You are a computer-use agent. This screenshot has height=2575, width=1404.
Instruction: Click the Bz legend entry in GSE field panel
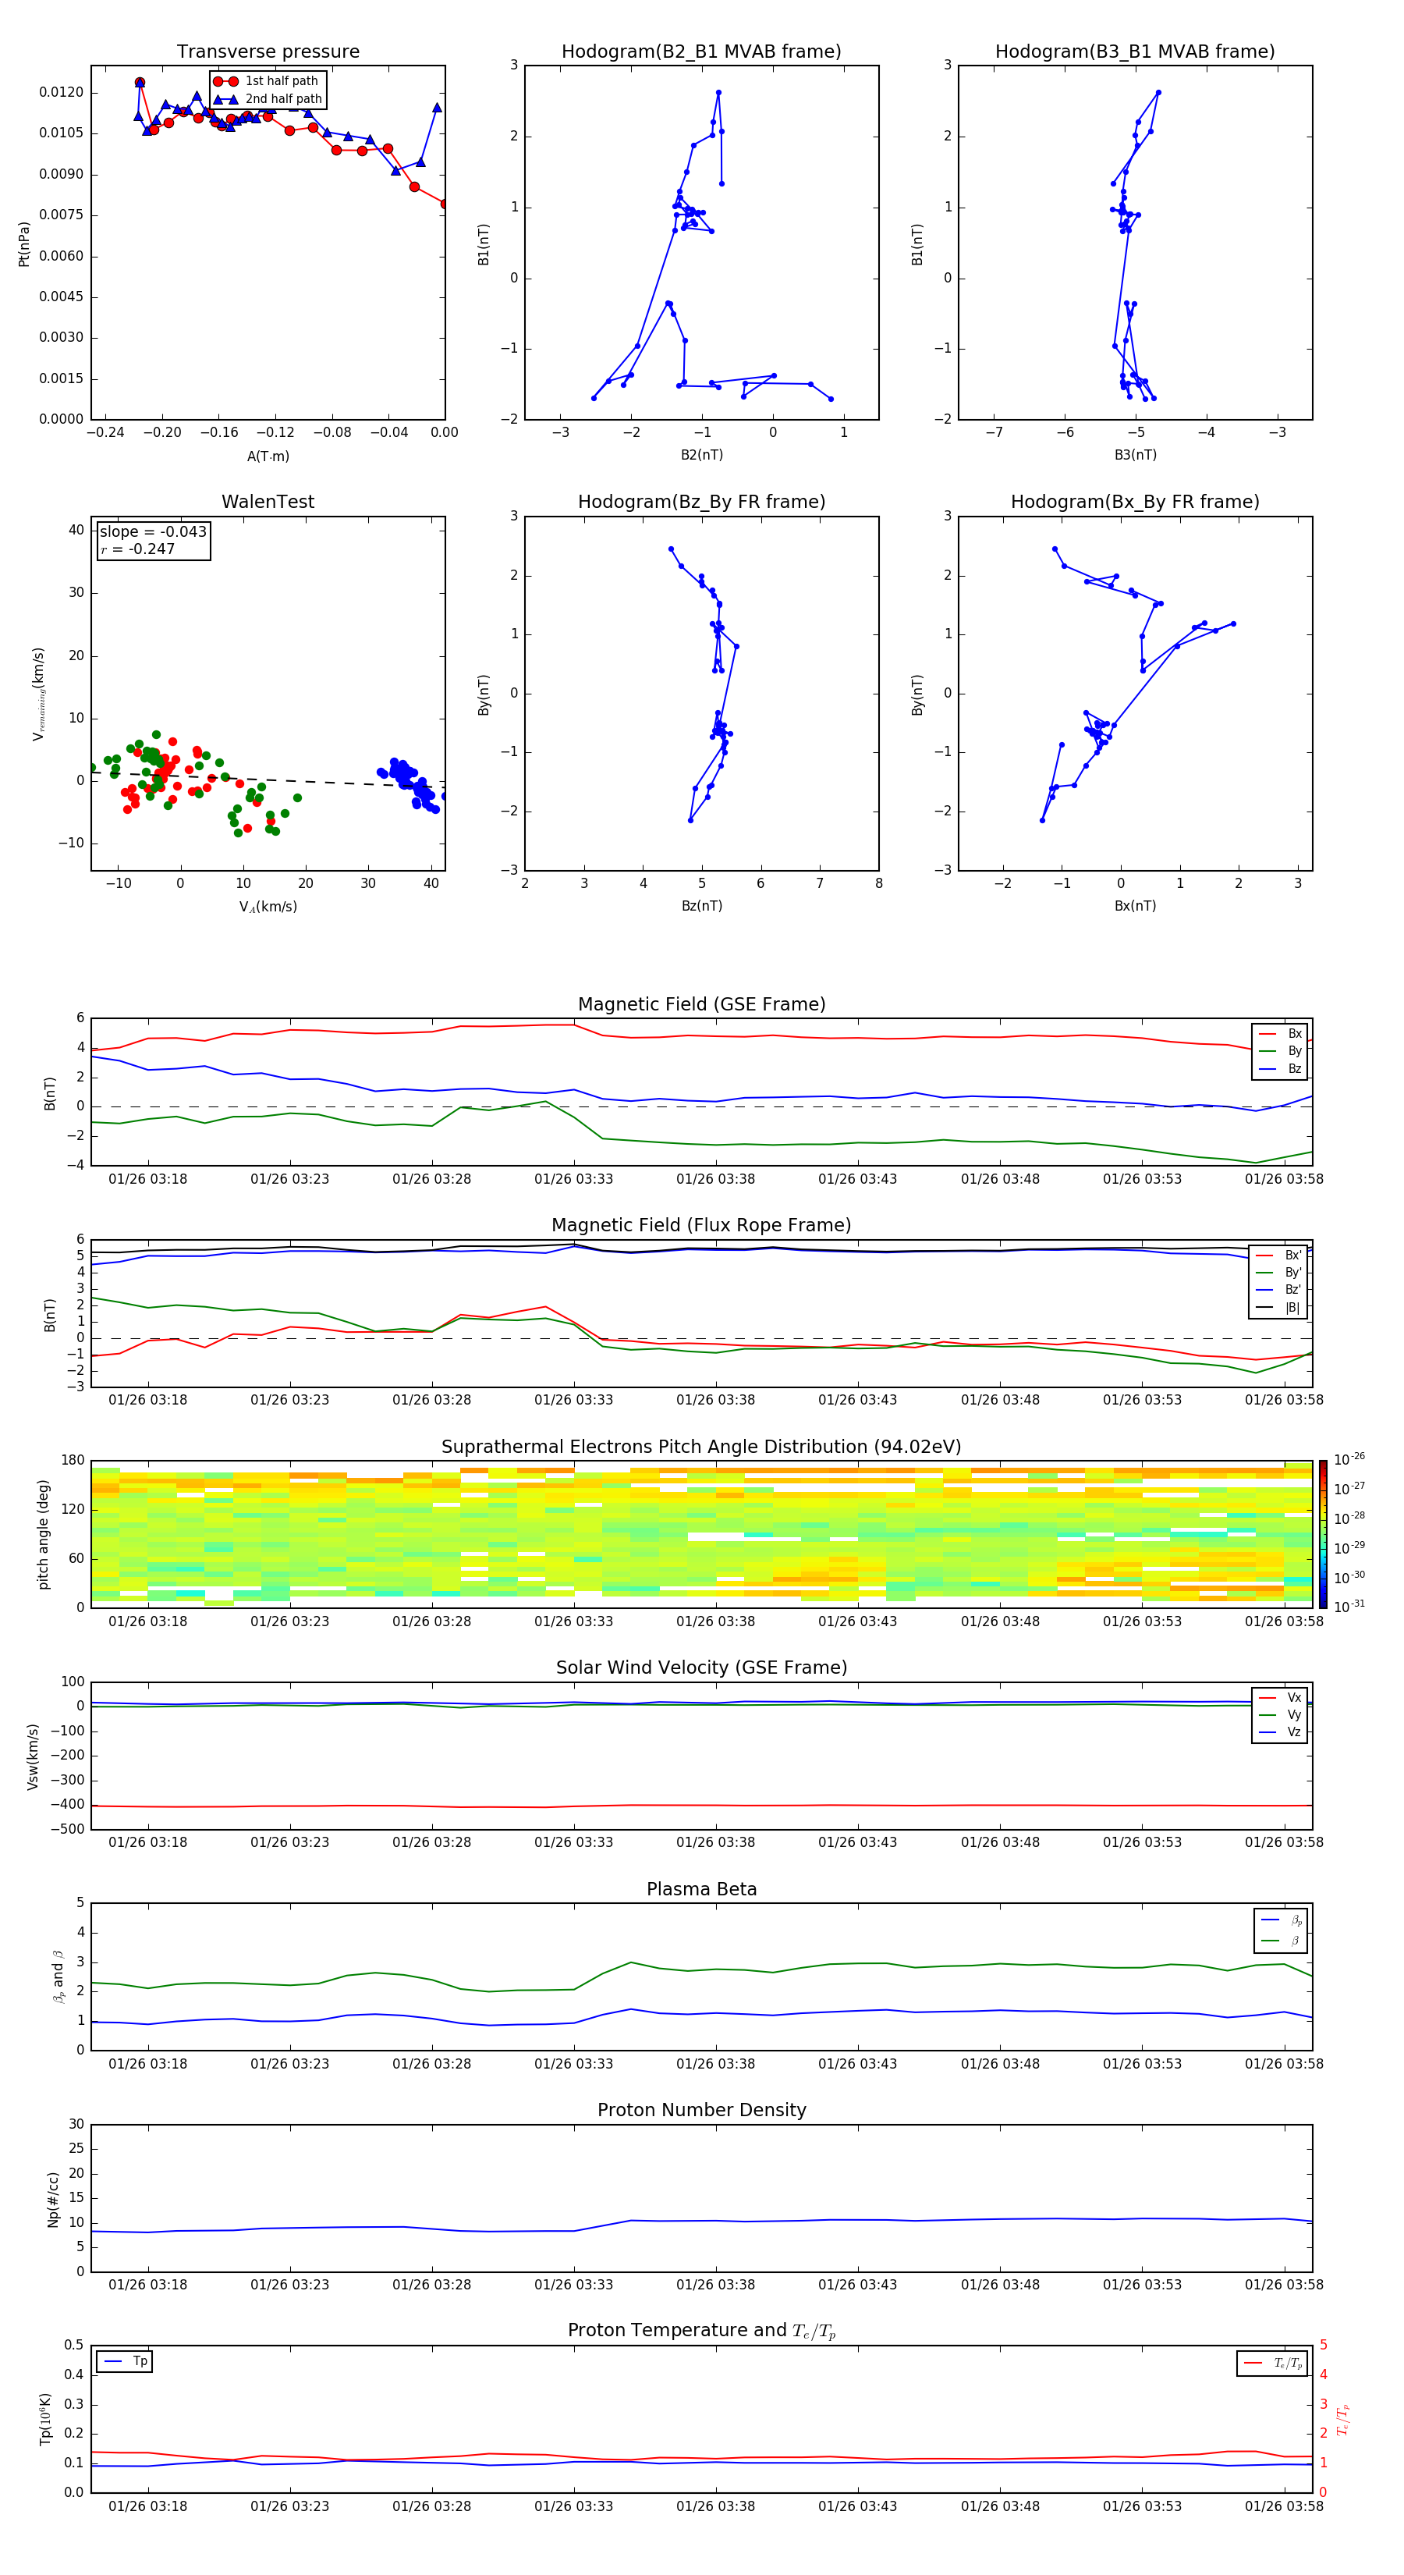coord(1280,1068)
